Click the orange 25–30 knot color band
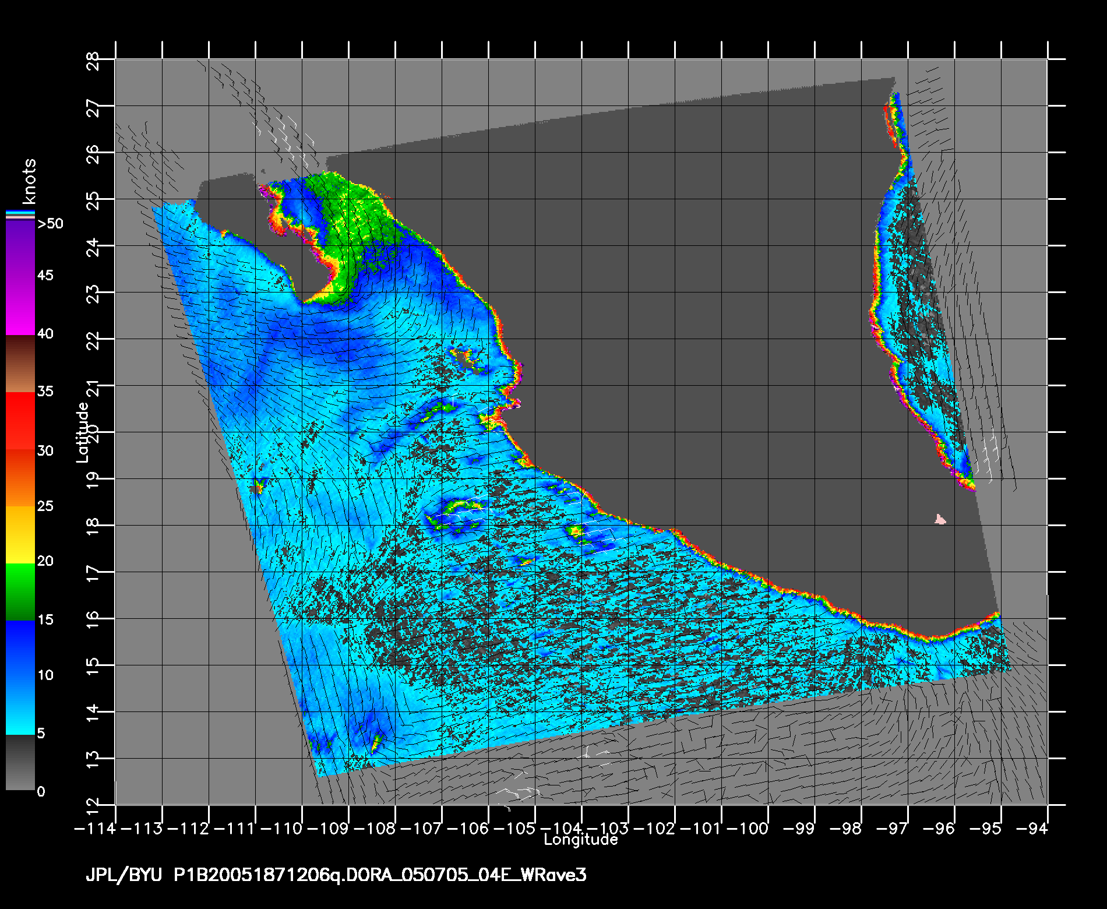1107x909 pixels. click(20, 478)
